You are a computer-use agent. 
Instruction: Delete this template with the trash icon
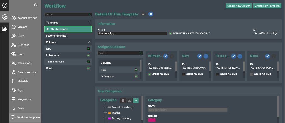tap(143, 14)
